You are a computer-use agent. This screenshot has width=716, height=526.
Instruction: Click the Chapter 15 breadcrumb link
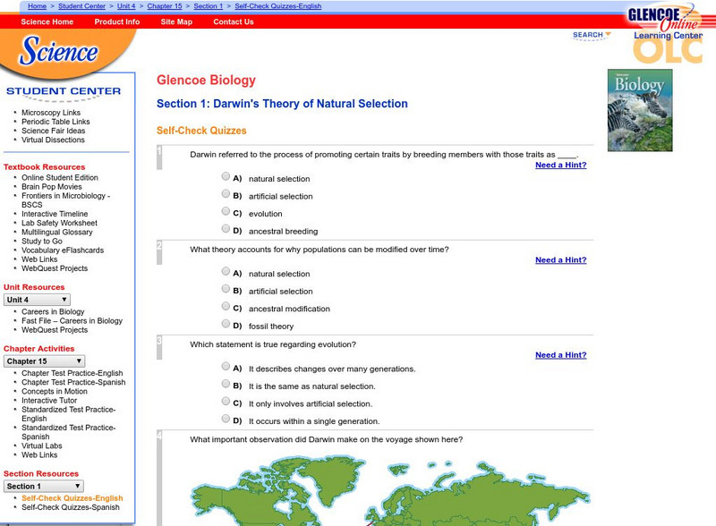tap(165, 6)
